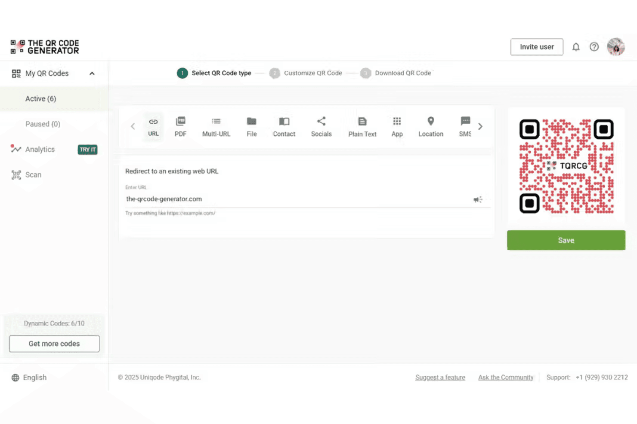This screenshot has height=424, width=637.
Task: Click the Dynamic Codes: 6/10 text
Action: click(54, 323)
